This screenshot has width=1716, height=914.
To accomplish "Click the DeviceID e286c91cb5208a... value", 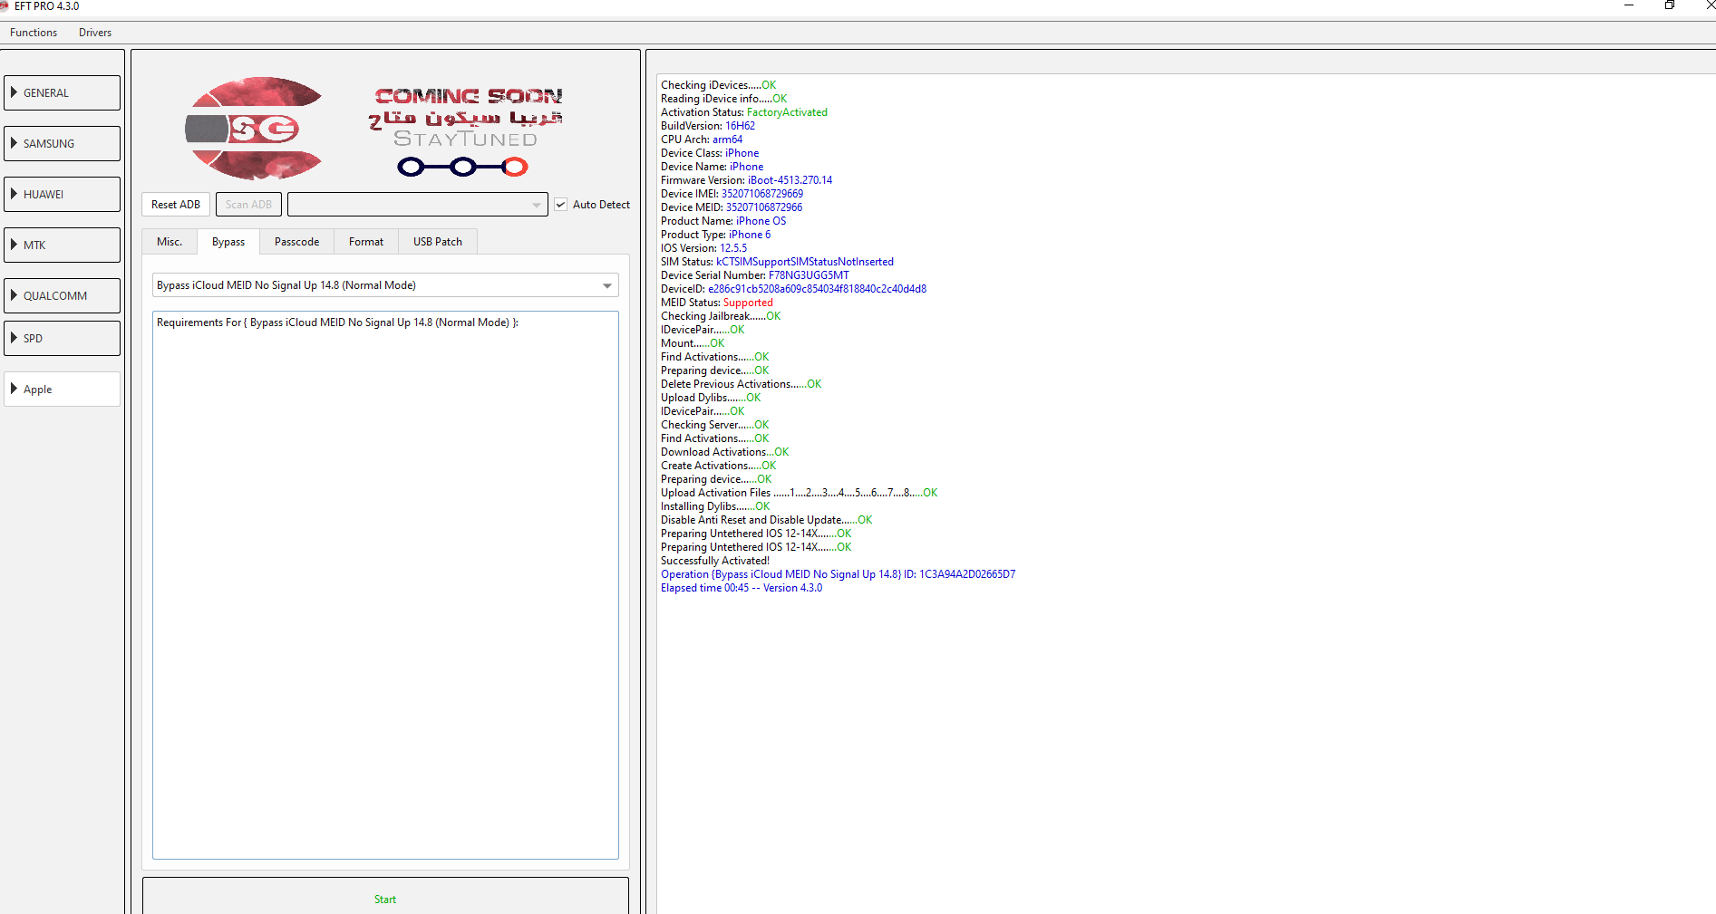I will [817, 289].
